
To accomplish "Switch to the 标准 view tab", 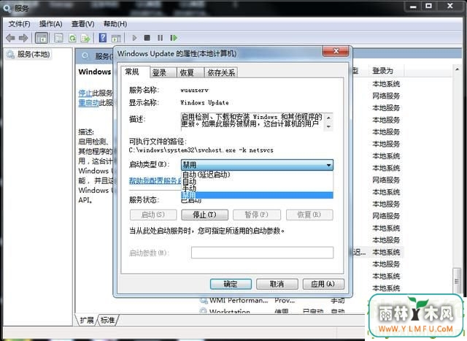I will coord(107,320).
